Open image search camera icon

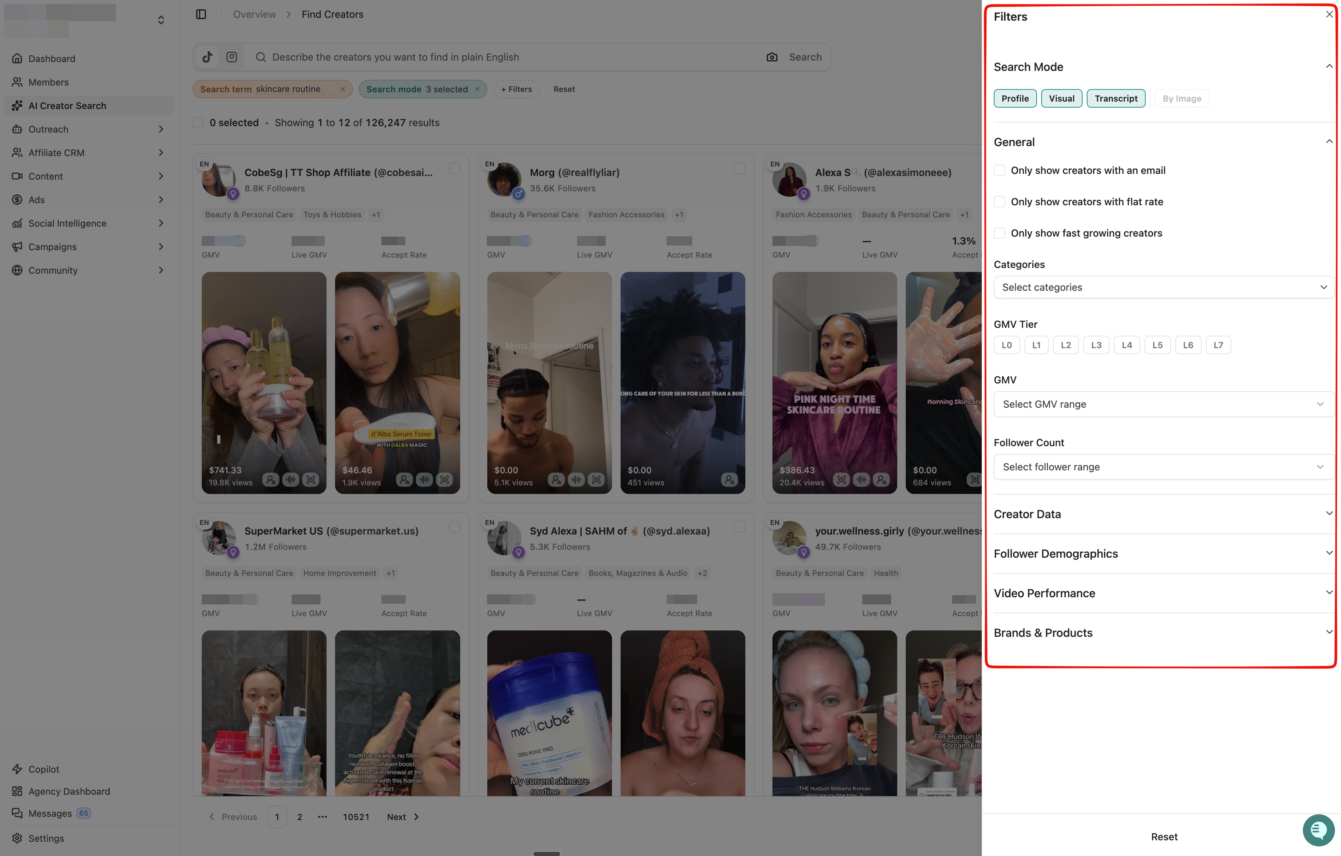pyautogui.click(x=772, y=57)
